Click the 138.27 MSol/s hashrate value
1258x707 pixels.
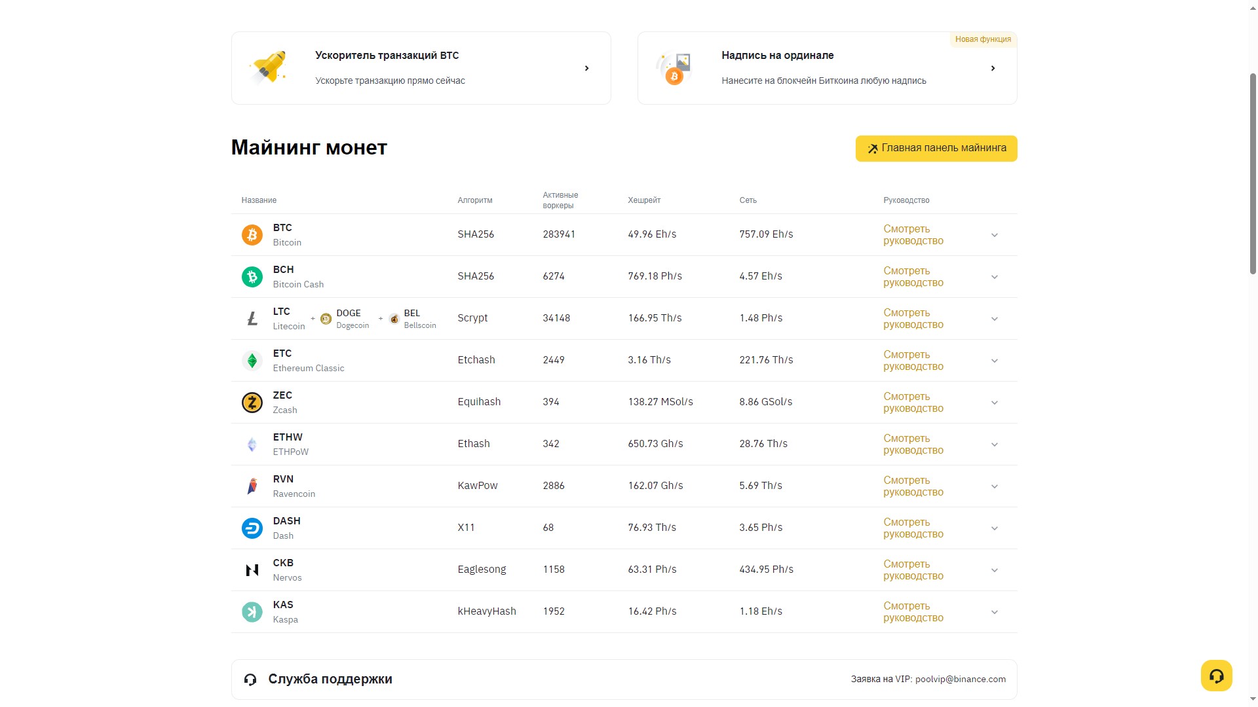coord(660,402)
